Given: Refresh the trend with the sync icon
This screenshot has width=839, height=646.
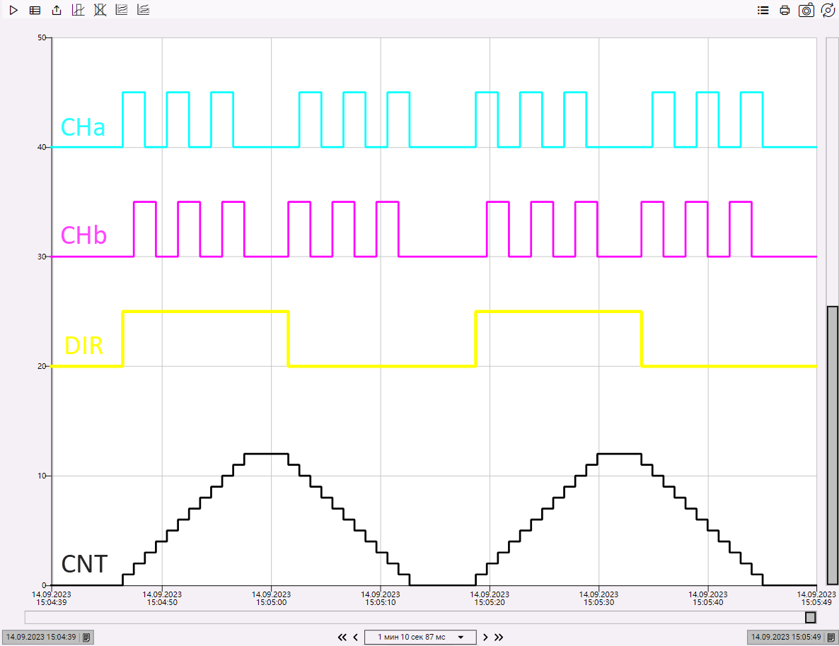Looking at the screenshot, I should [x=828, y=10].
